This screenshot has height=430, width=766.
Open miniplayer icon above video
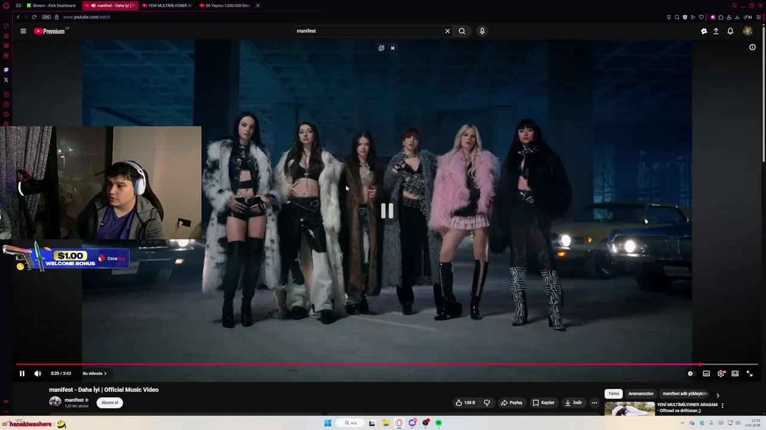(381, 48)
